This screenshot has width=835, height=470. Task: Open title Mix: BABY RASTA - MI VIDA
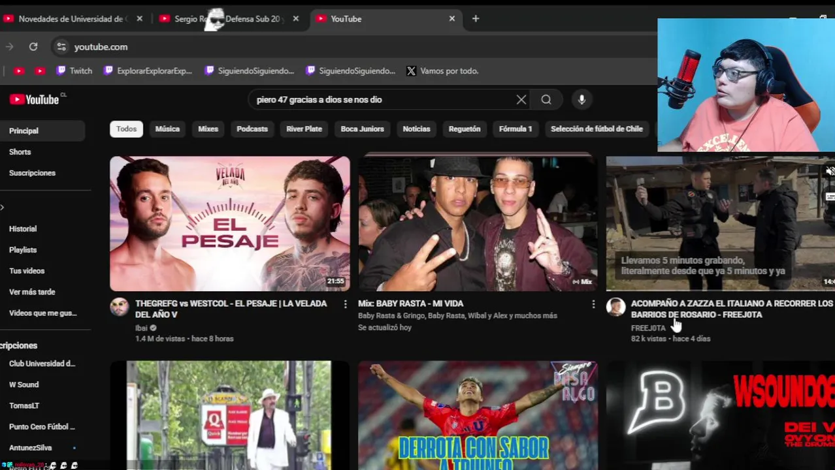410,304
